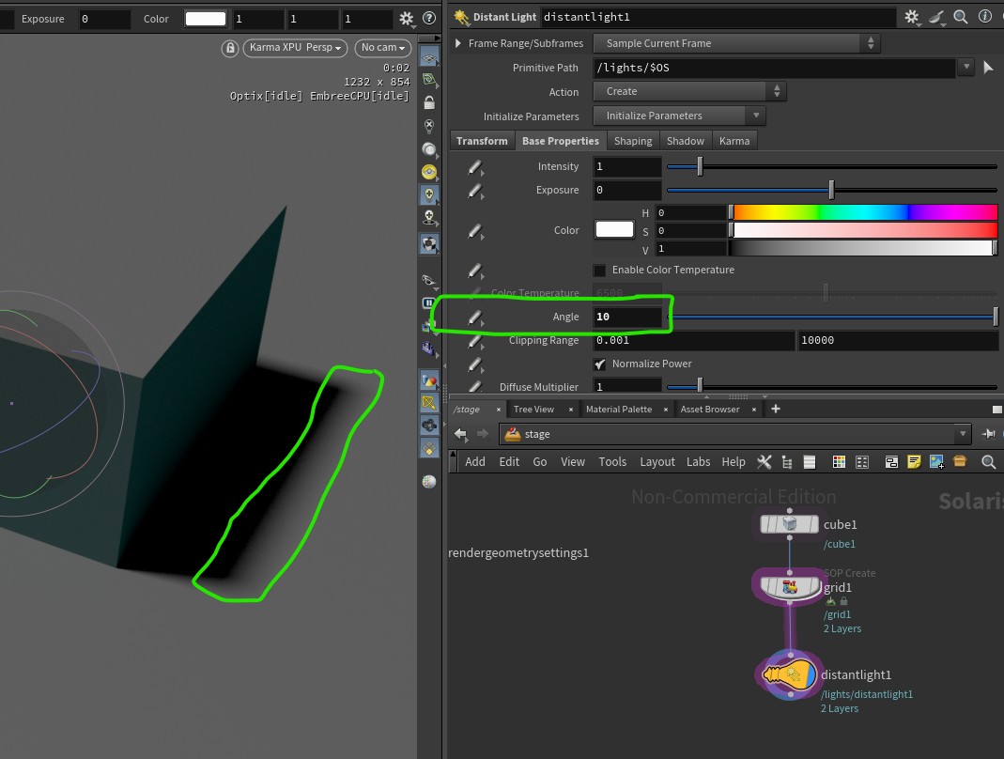This screenshot has height=759, width=1004.
Task: Select the distantlight1 node icon
Action: 790,674
